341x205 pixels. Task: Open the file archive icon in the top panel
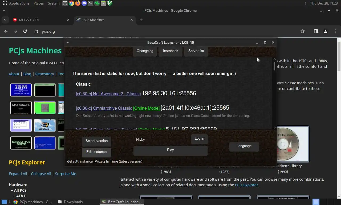(103, 3)
